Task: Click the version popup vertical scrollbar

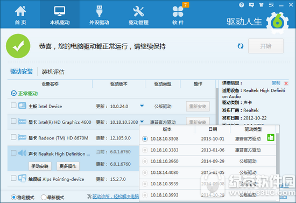Action: tap(278, 153)
